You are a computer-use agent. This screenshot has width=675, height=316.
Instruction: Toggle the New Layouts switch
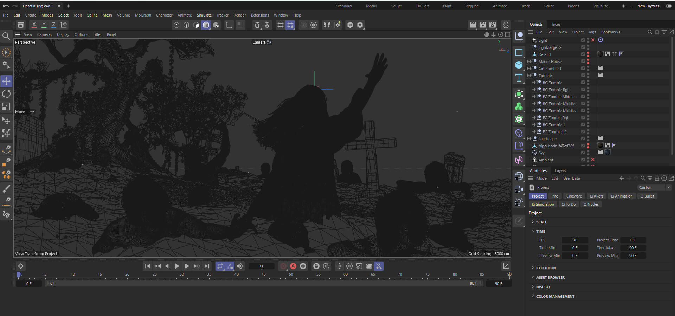[669, 6]
